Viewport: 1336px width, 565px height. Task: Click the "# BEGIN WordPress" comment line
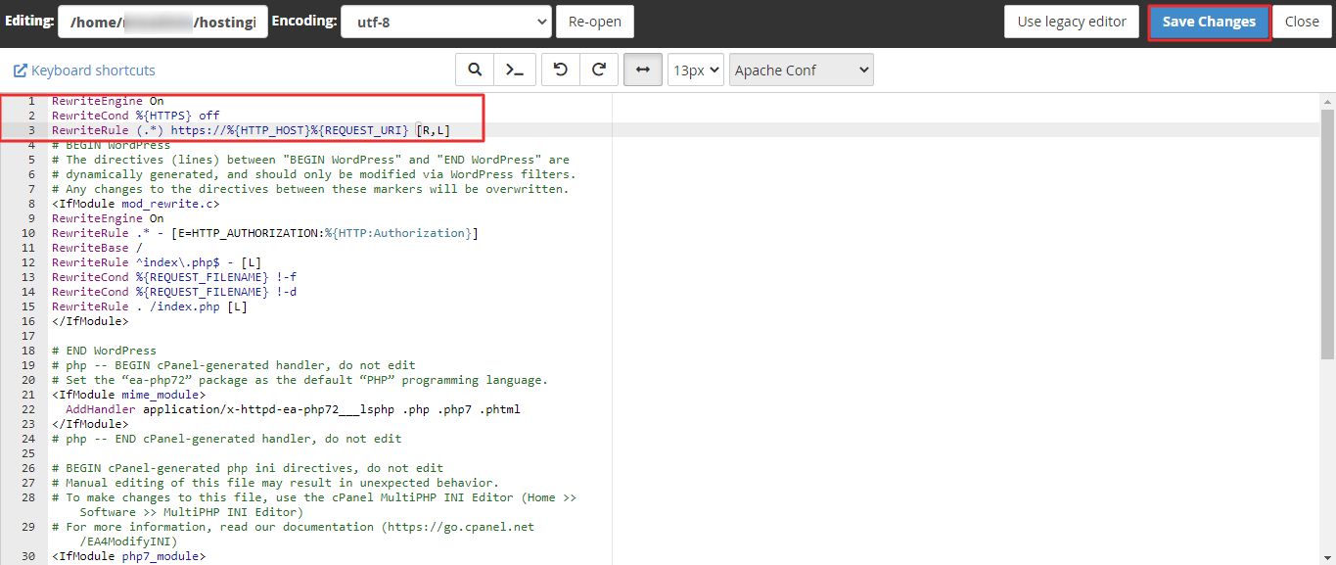pyautogui.click(x=111, y=145)
